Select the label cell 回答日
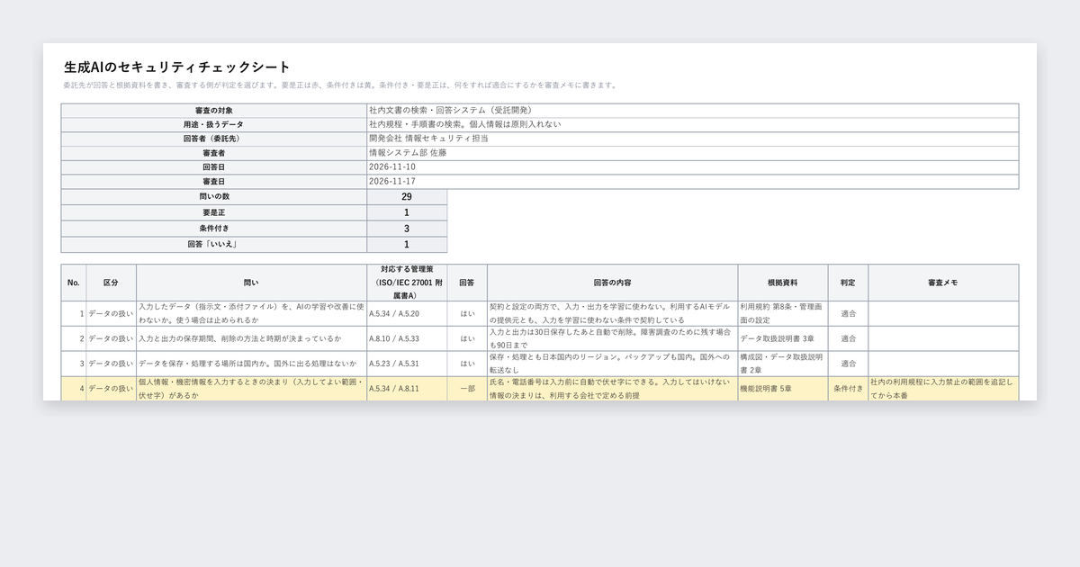This screenshot has height=567, width=1080. point(214,167)
